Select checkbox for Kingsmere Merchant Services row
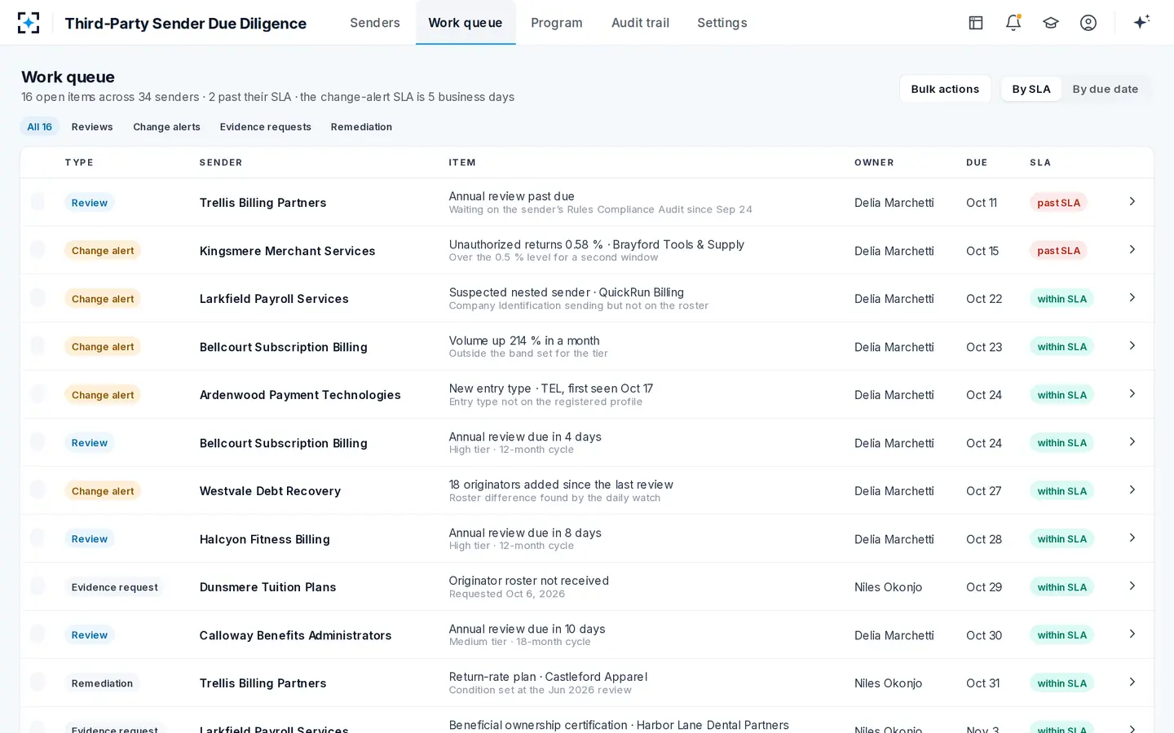1174x733 pixels. [x=38, y=250]
